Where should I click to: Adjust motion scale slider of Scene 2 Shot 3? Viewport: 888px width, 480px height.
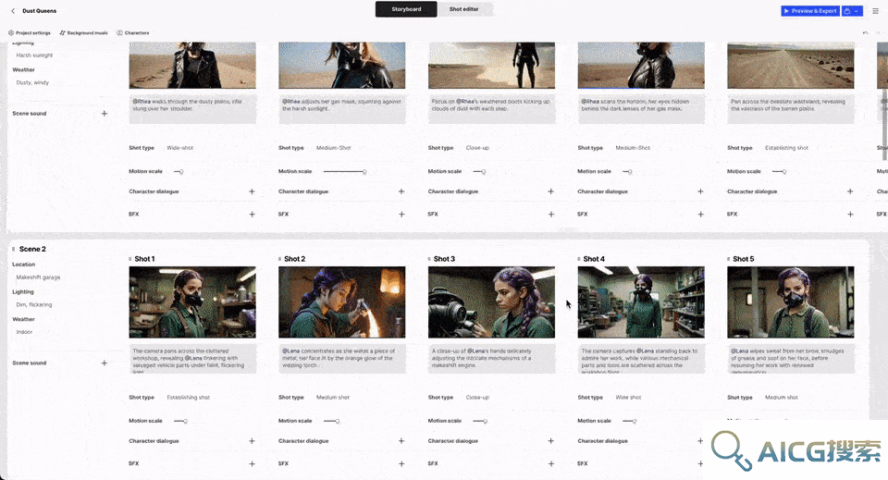[x=480, y=421]
